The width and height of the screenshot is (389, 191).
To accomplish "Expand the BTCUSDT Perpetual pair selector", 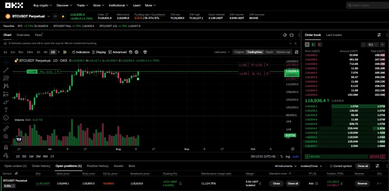I will [49, 16].
